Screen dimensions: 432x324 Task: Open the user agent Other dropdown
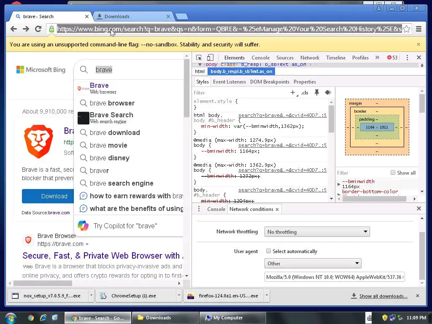click(313, 263)
